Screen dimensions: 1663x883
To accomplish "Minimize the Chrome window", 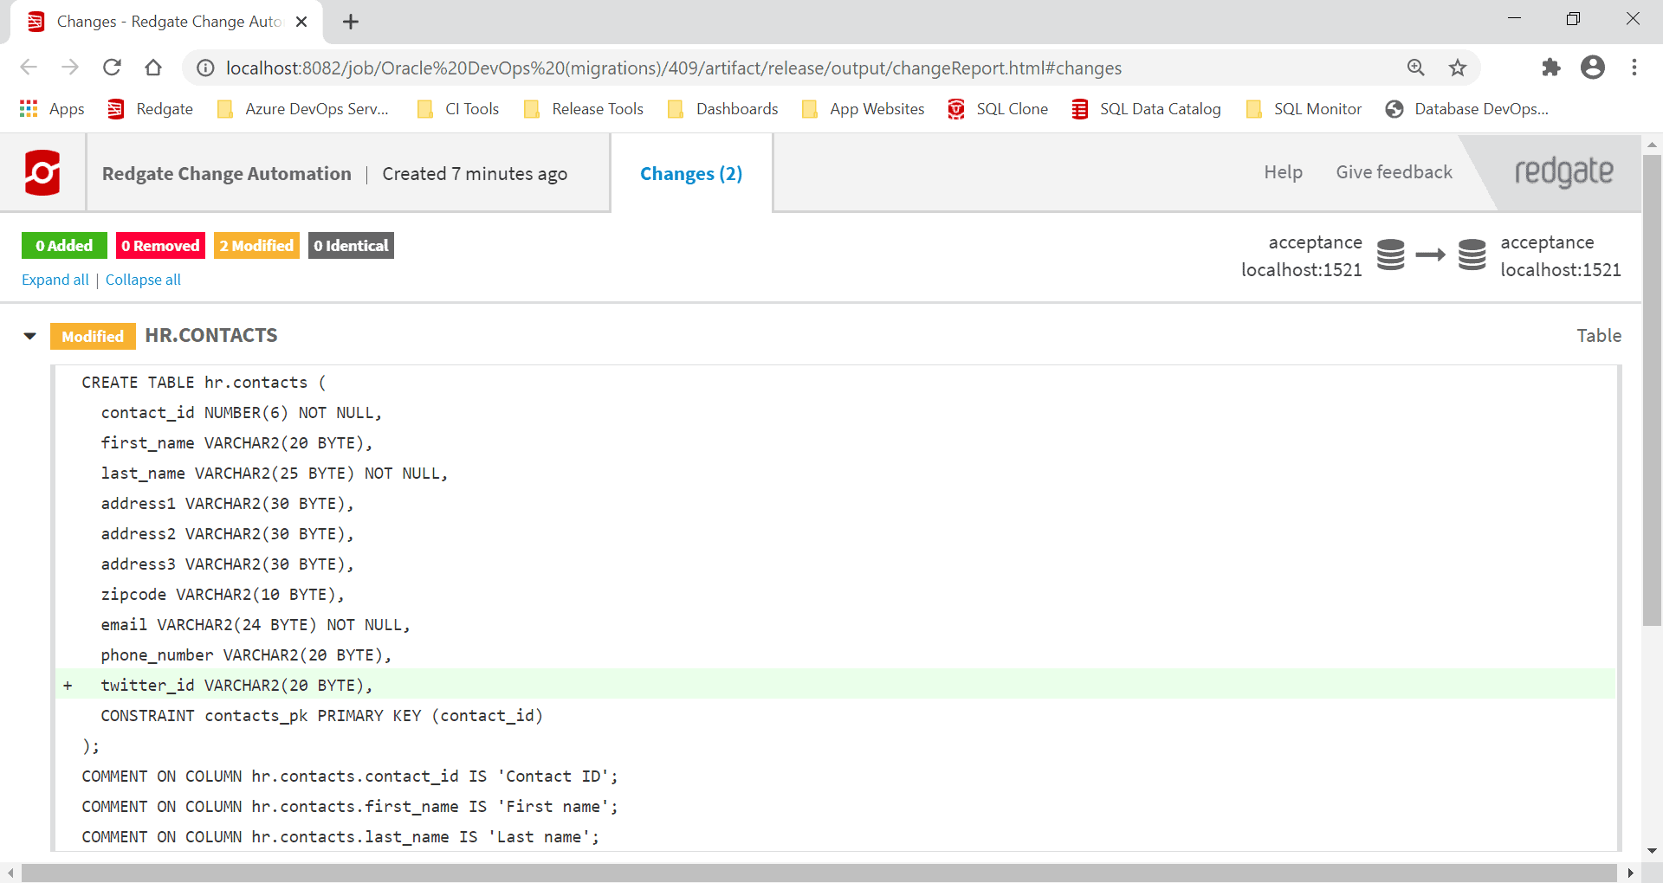I will click(1515, 18).
